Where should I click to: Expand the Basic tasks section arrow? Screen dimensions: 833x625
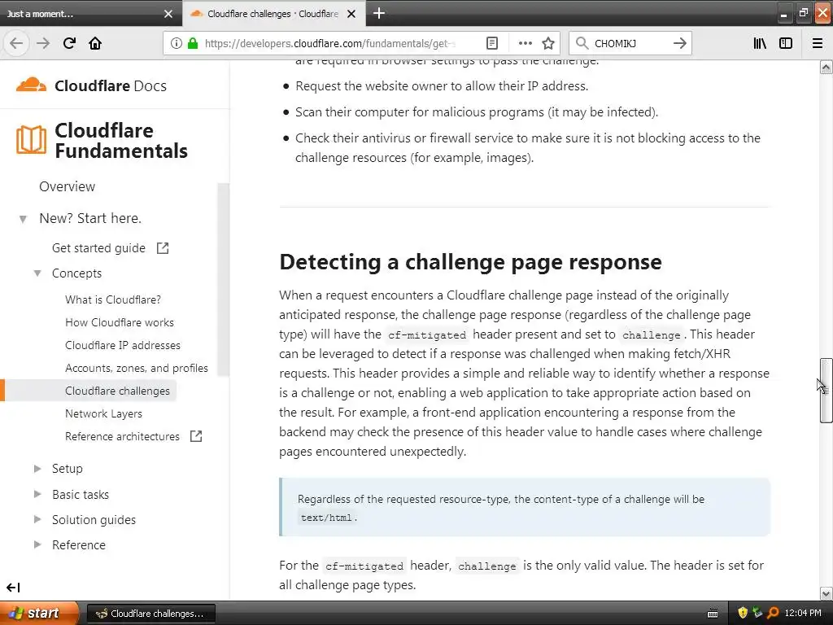coord(37,494)
